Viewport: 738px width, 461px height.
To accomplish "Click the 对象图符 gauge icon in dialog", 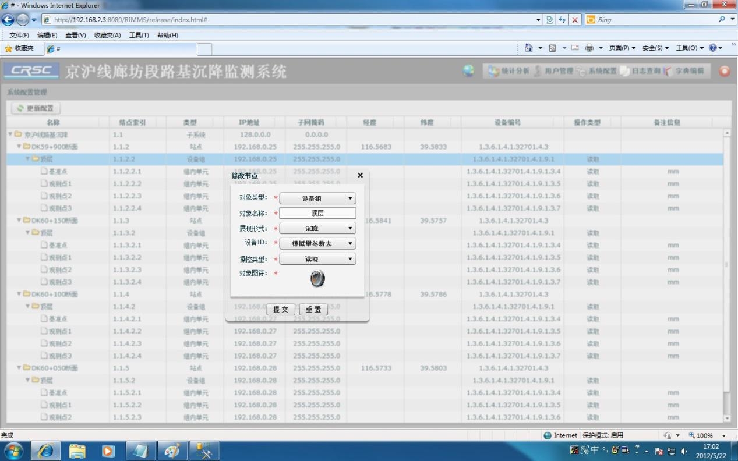I will click(x=317, y=279).
